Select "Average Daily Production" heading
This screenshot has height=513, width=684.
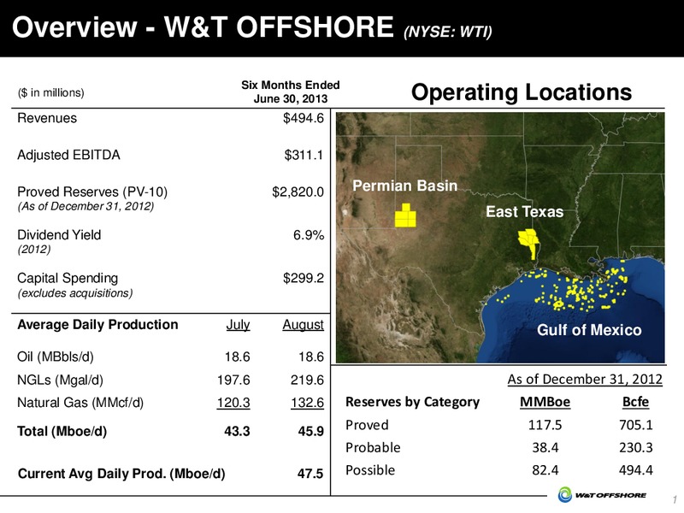coord(97,325)
